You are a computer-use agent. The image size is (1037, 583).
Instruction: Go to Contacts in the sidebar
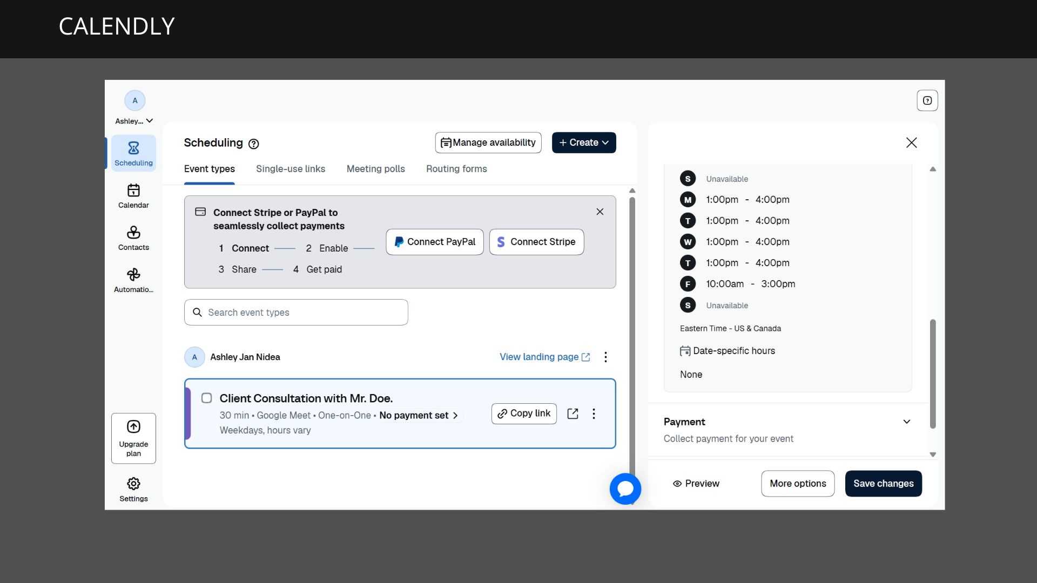pyautogui.click(x=133, y=238)
